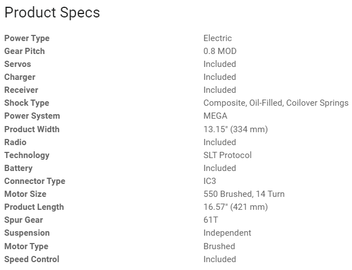Click the 61T spur gear value
This screenshot has height=270, width=352.
(x=210, y=220)
